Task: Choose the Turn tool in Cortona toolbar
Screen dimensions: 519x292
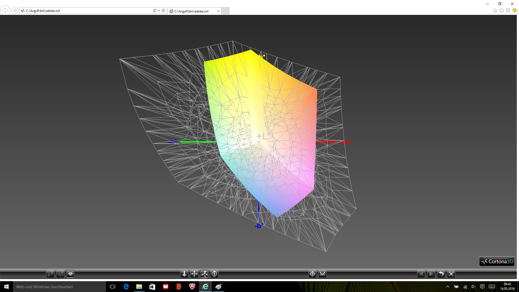Action: [x=204, y=274]
